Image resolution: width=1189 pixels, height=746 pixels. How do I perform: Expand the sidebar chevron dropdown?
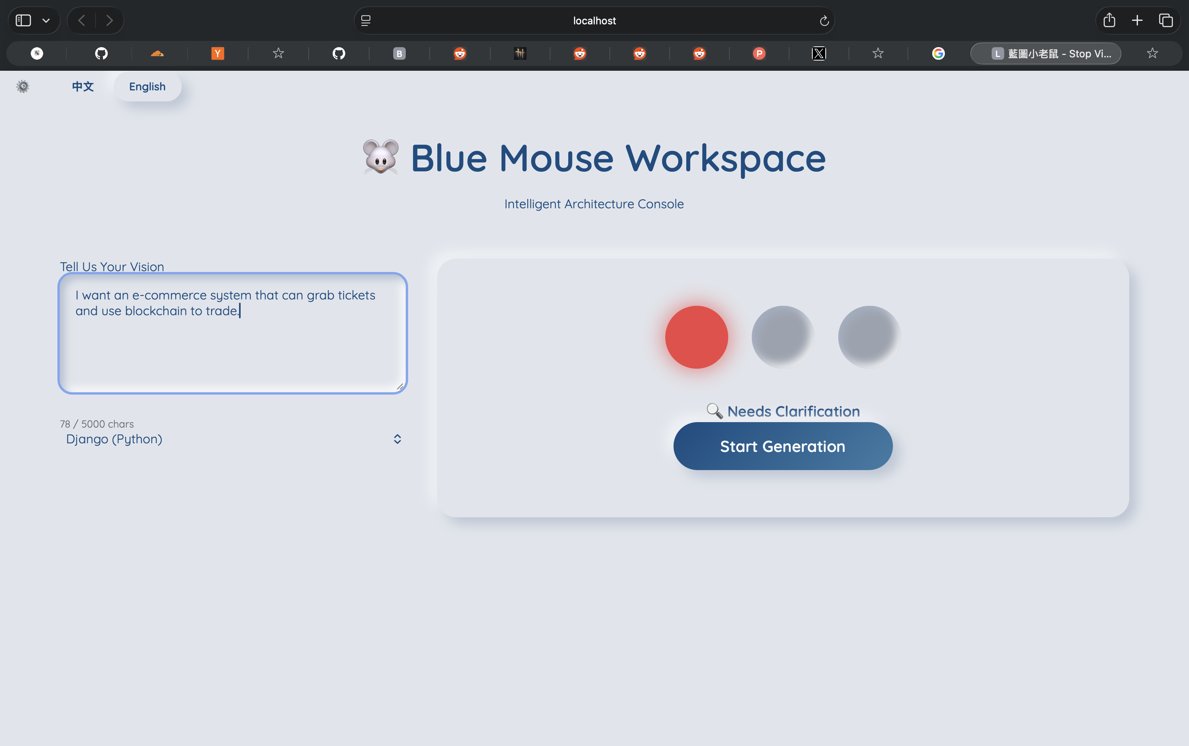[x=47, y=20]
